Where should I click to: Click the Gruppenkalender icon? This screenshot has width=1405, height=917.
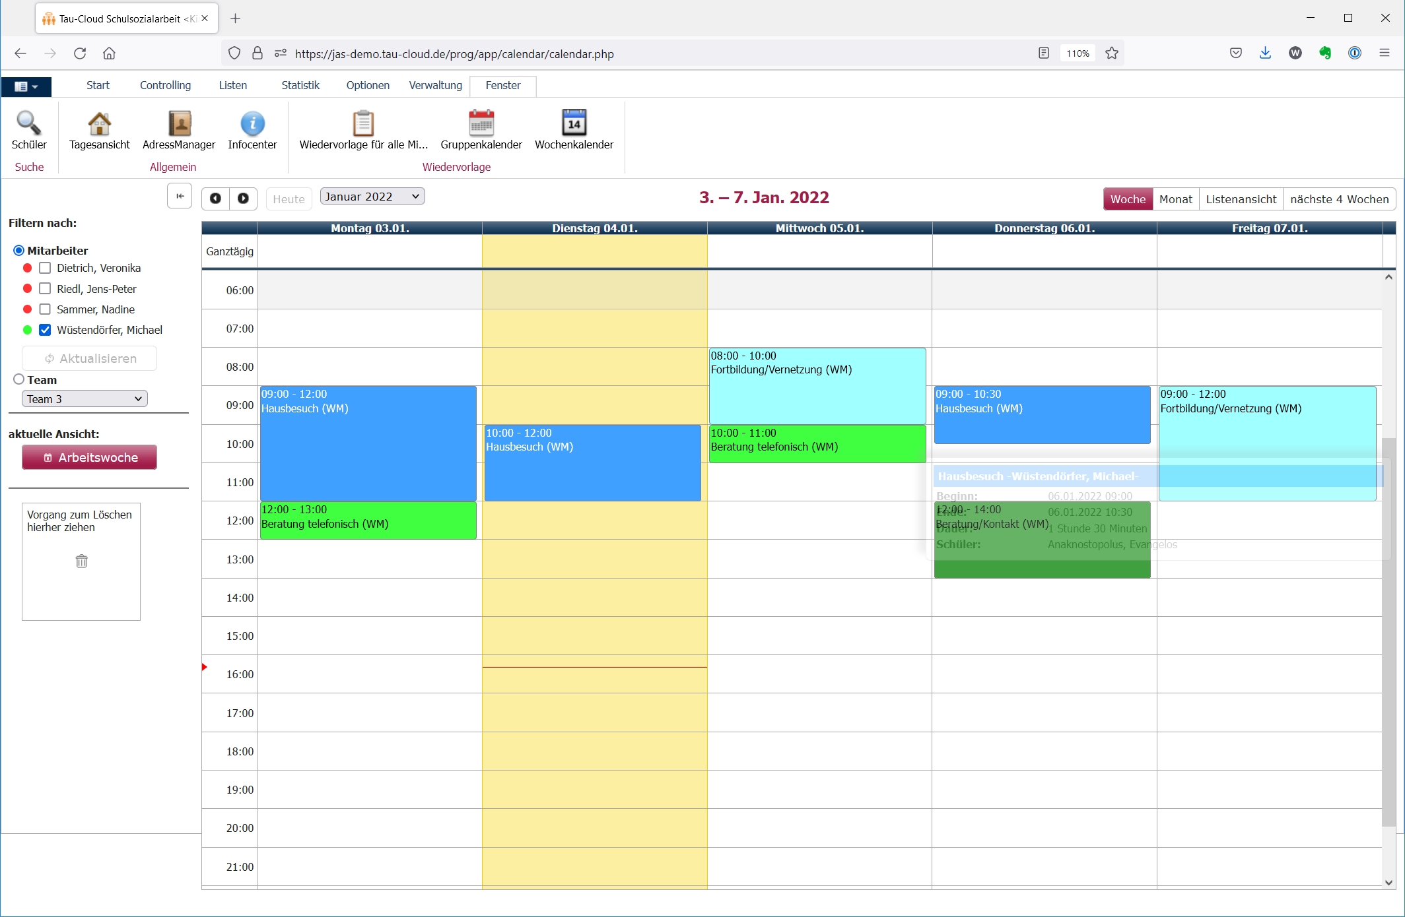click(x=481, y=123)
